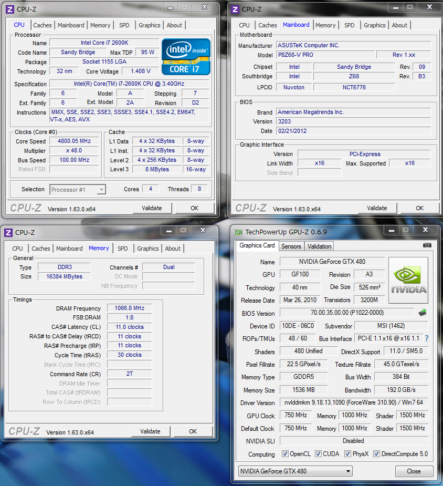Click the Threads count value 8
This screenshot has height=486, width=443.
tap(199, 189)
